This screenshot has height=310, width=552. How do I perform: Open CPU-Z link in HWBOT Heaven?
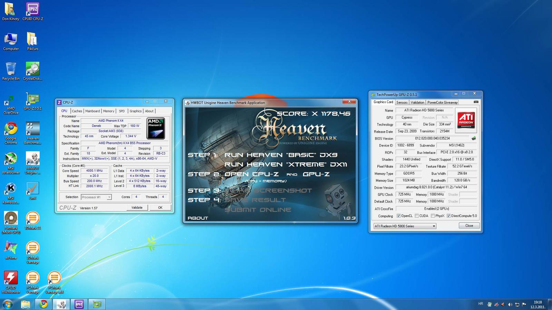[252, 174]
